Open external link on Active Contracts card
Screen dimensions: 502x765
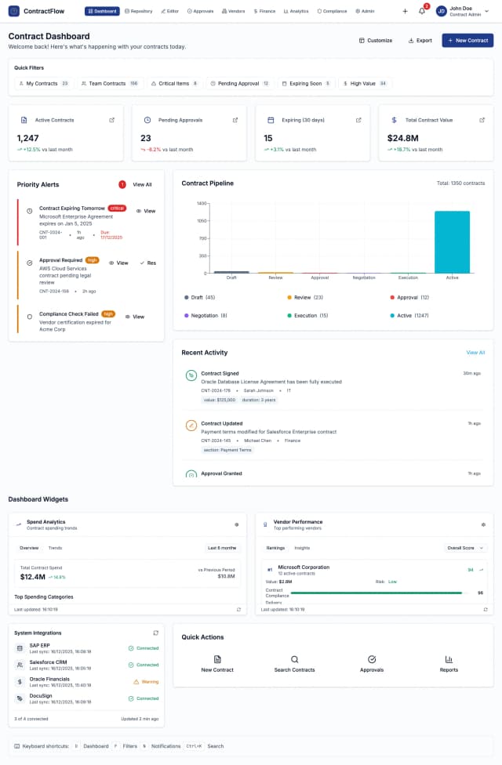click(x=111, y=120)
